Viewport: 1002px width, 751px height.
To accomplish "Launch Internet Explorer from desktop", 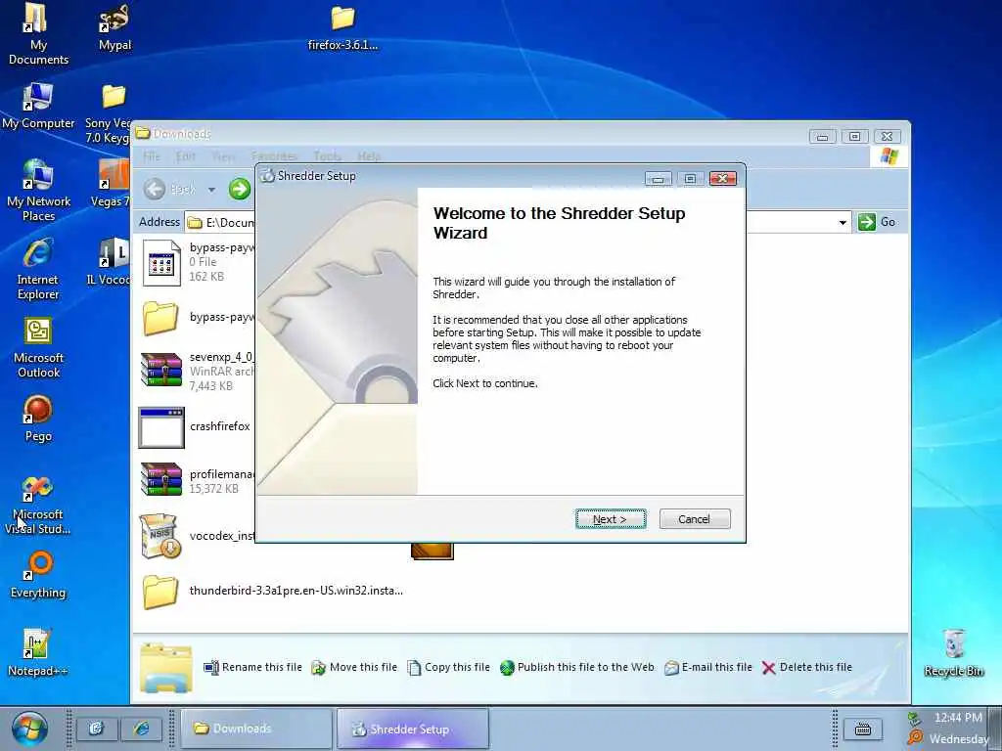I will [38, 269].
